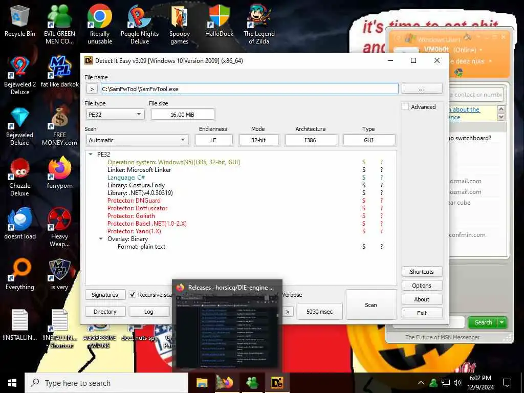Launch the Heavy Weap... shortcut
This screenshot has height=393, width=524.
pos(59,227)
